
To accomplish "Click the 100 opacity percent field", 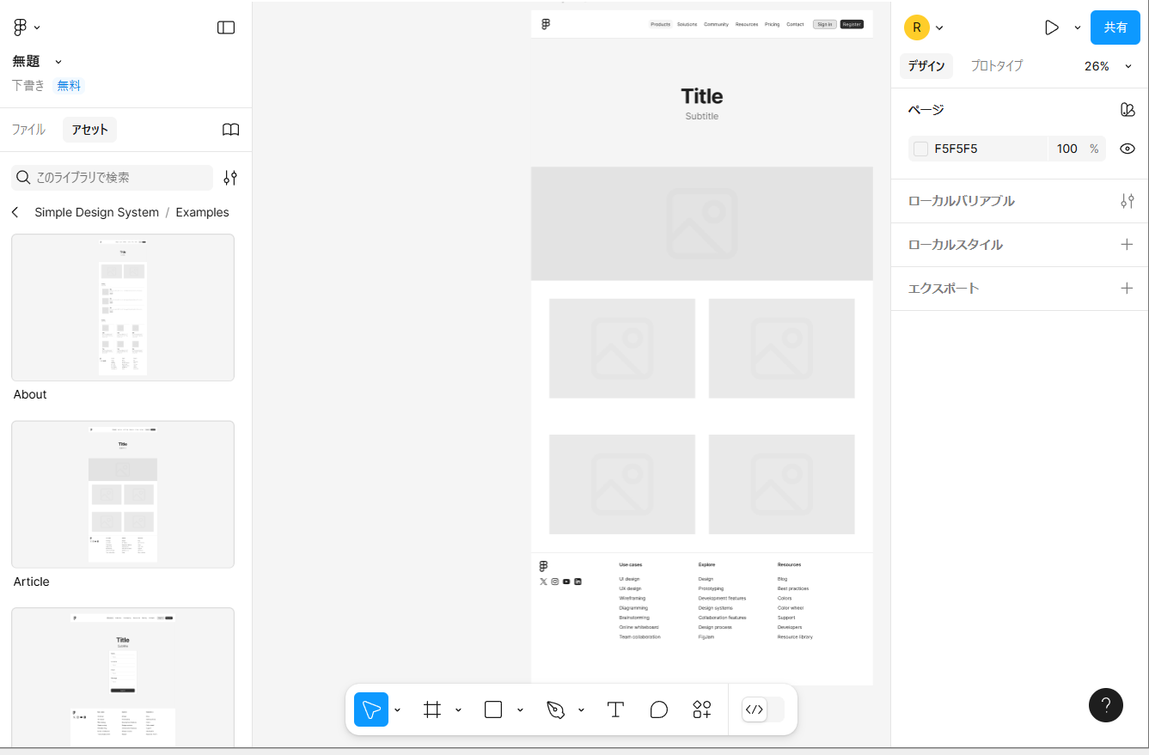I will (x=1067, y=149).
